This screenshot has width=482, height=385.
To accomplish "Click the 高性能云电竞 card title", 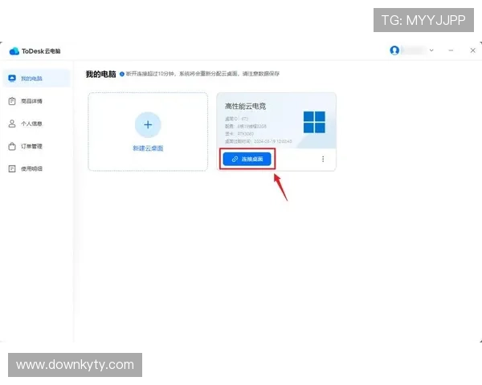I will 245,106.
